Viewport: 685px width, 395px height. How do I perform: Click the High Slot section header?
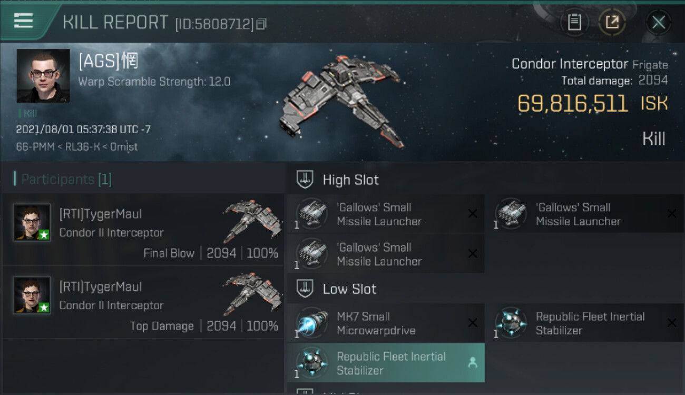coord(350,180)
